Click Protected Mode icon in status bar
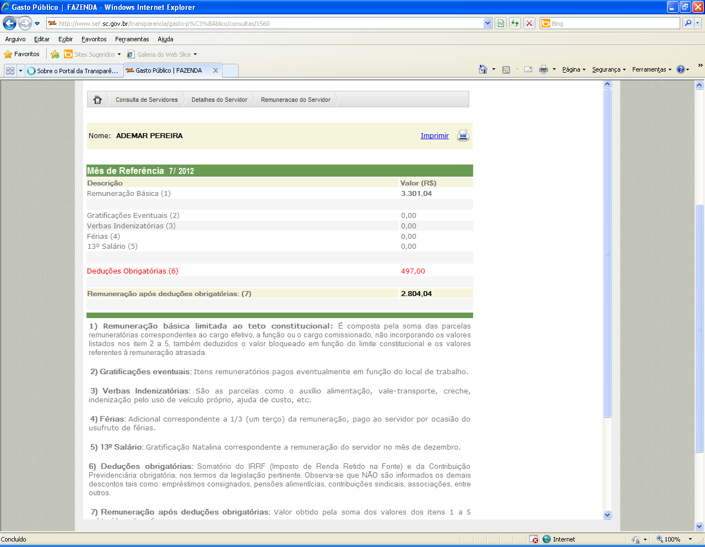 pyautogui.click(x=636, y=539)
